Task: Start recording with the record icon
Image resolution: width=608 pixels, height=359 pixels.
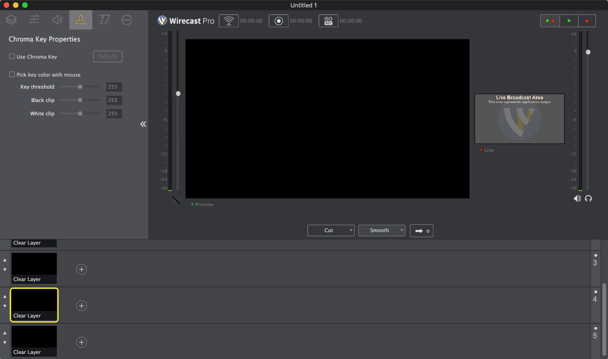Action: pyautogui.click(x=278, y=21)
